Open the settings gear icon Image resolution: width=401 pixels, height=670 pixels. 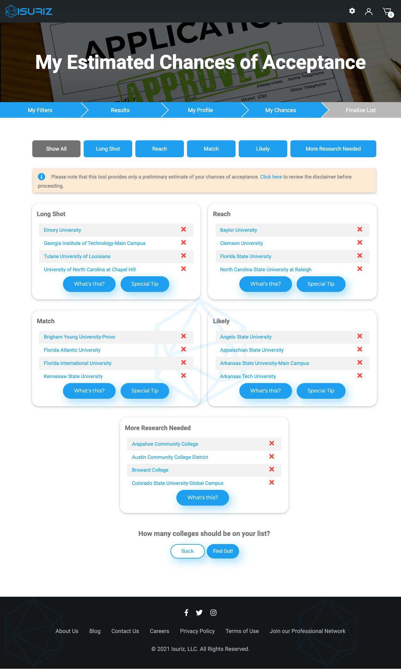coord(352,11)
